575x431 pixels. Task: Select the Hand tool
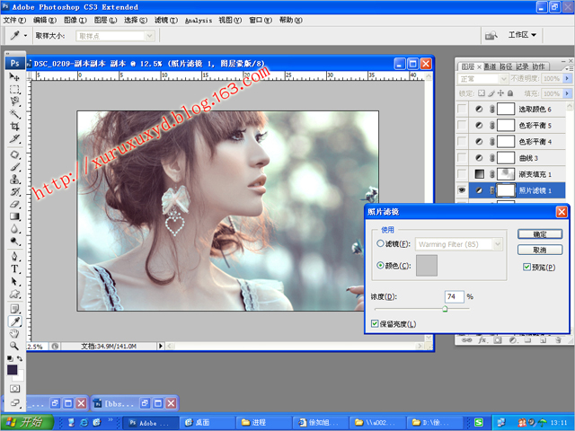(x=14, y=333)
